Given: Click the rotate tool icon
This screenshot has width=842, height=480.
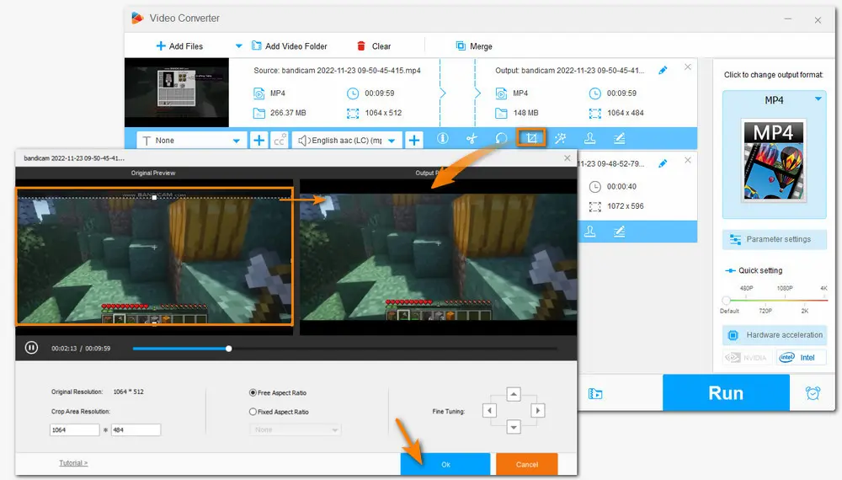Looking at the screenshot, I should tap(501, 138).
